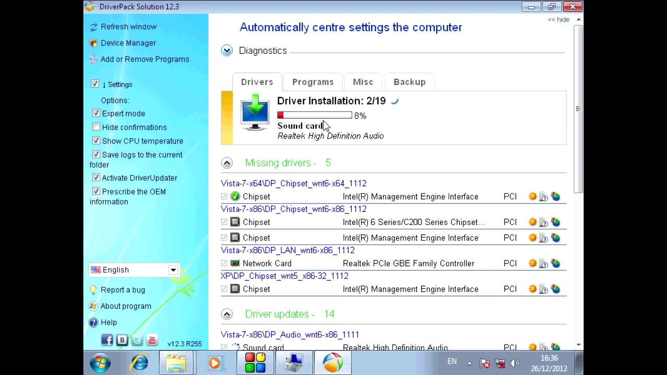Image resolution: width=667 pixels, height=375 pixels.
Task: Open Windows Explorer folder on the taskbar
Action: point(176,362)
